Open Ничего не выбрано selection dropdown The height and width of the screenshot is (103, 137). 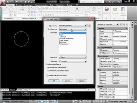[x=108, y=25]
